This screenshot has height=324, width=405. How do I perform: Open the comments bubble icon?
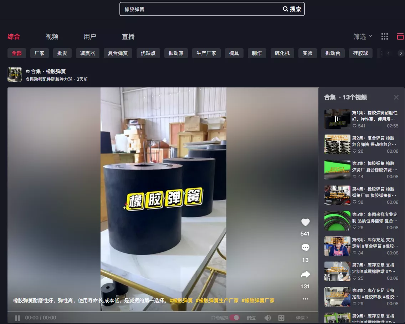tap(305, 248)
